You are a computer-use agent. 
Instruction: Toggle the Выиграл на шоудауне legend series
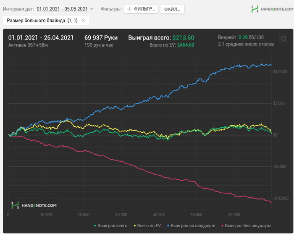pos(191,226)
